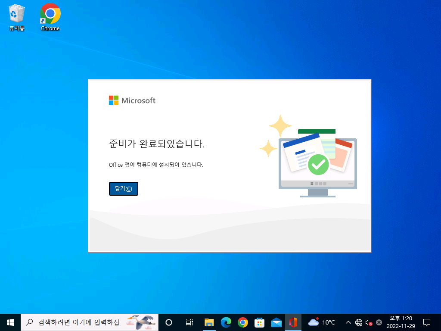This screenshot has height=331, width=441.
Task: Click the Microsoft logo in dialog
Action: pyautogui.click(x=132, y=100)
